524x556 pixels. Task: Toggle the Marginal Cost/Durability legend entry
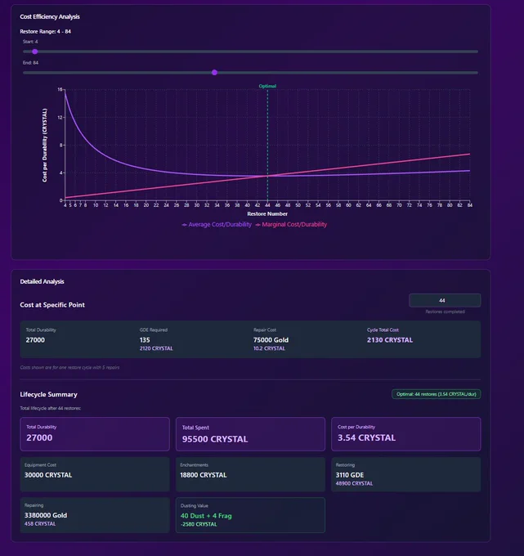click(x=291, y=225)
